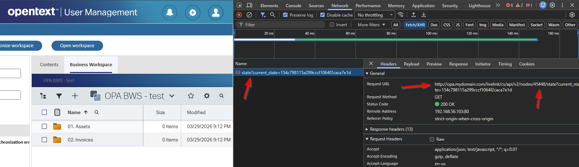
Task: Sort by Name column arrow
Action: point(86,112)
